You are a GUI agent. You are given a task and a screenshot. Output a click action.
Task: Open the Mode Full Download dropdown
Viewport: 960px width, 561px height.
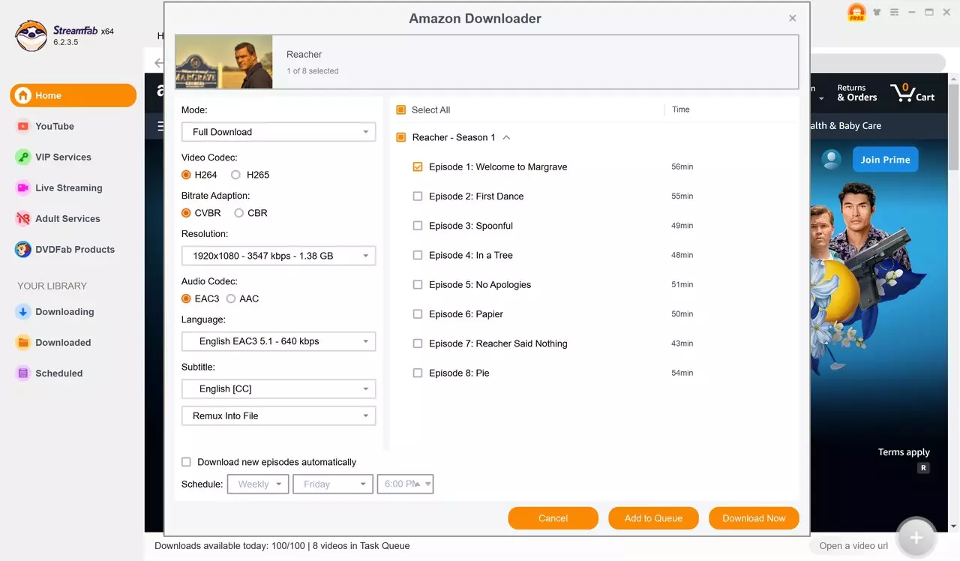pos(278,132)
